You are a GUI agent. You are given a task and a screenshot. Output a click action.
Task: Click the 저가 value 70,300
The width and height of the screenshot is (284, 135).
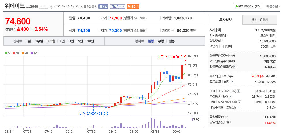click(x=115, y=30)
